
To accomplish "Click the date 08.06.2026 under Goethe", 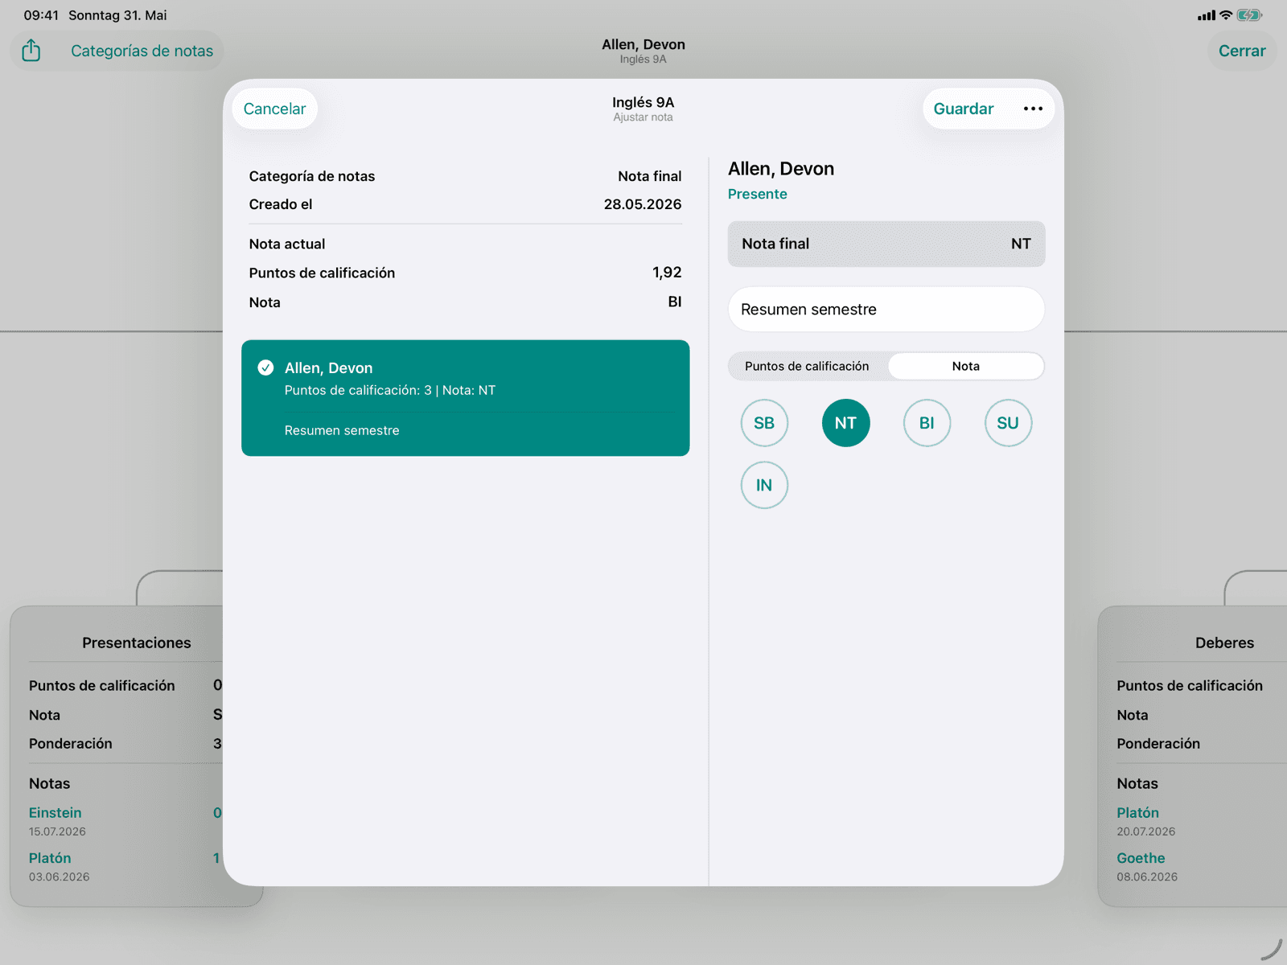I will pos(1147,877).
